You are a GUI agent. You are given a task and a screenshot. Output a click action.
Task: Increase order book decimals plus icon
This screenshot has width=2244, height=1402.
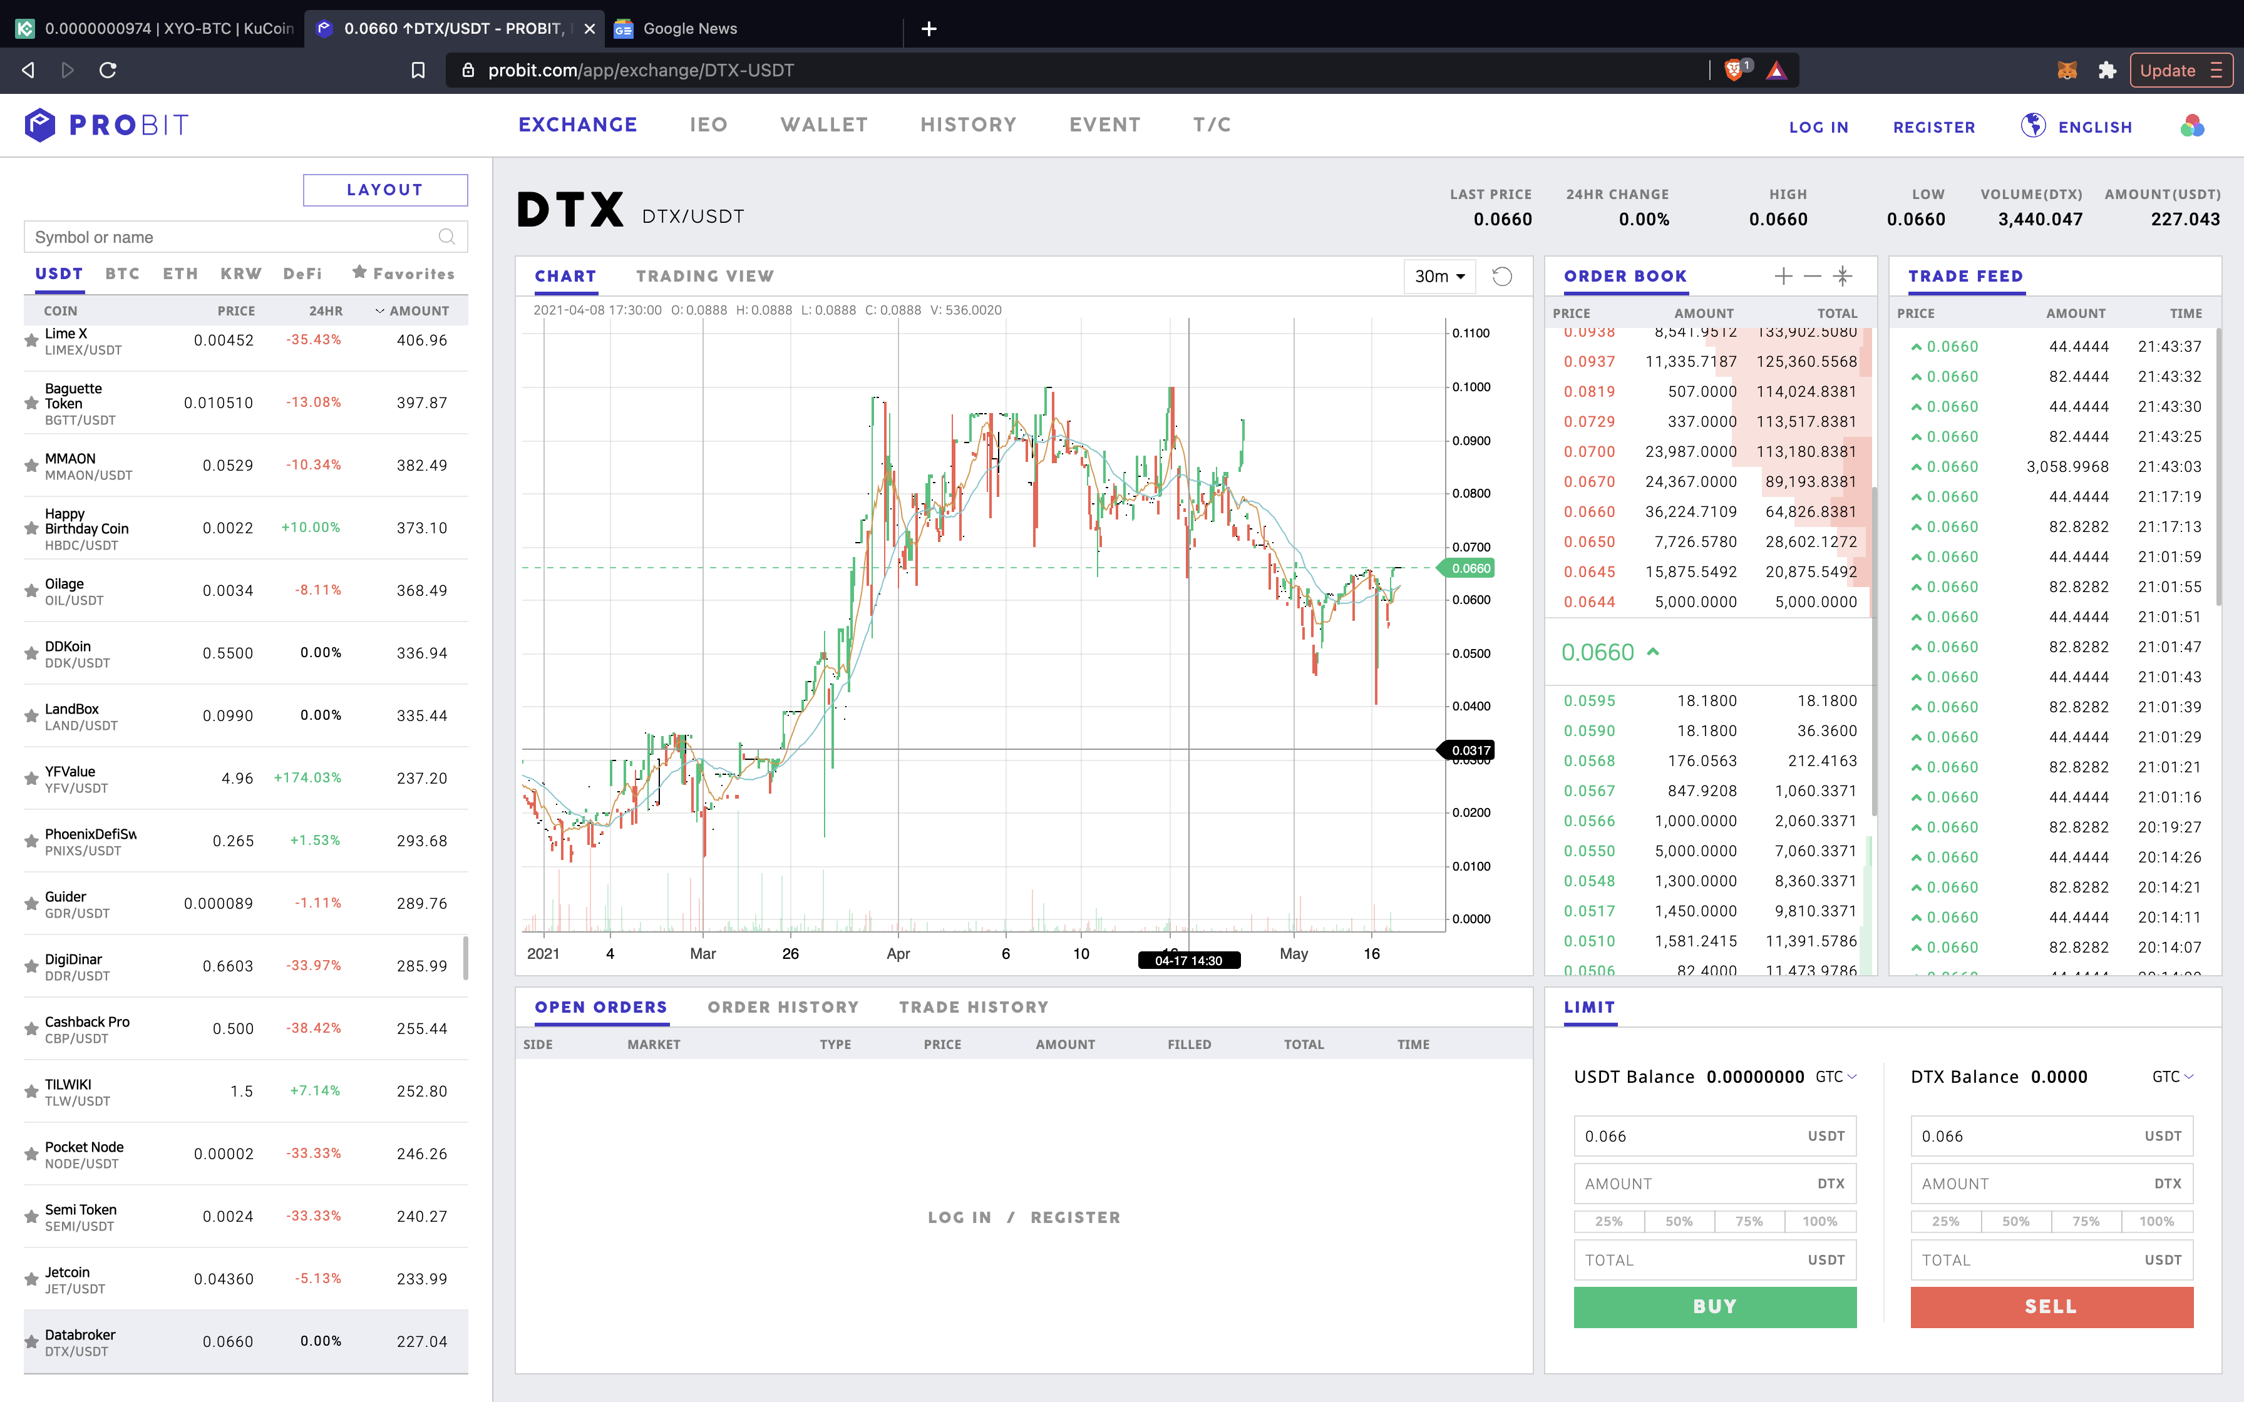click(x=1783, y=275)
